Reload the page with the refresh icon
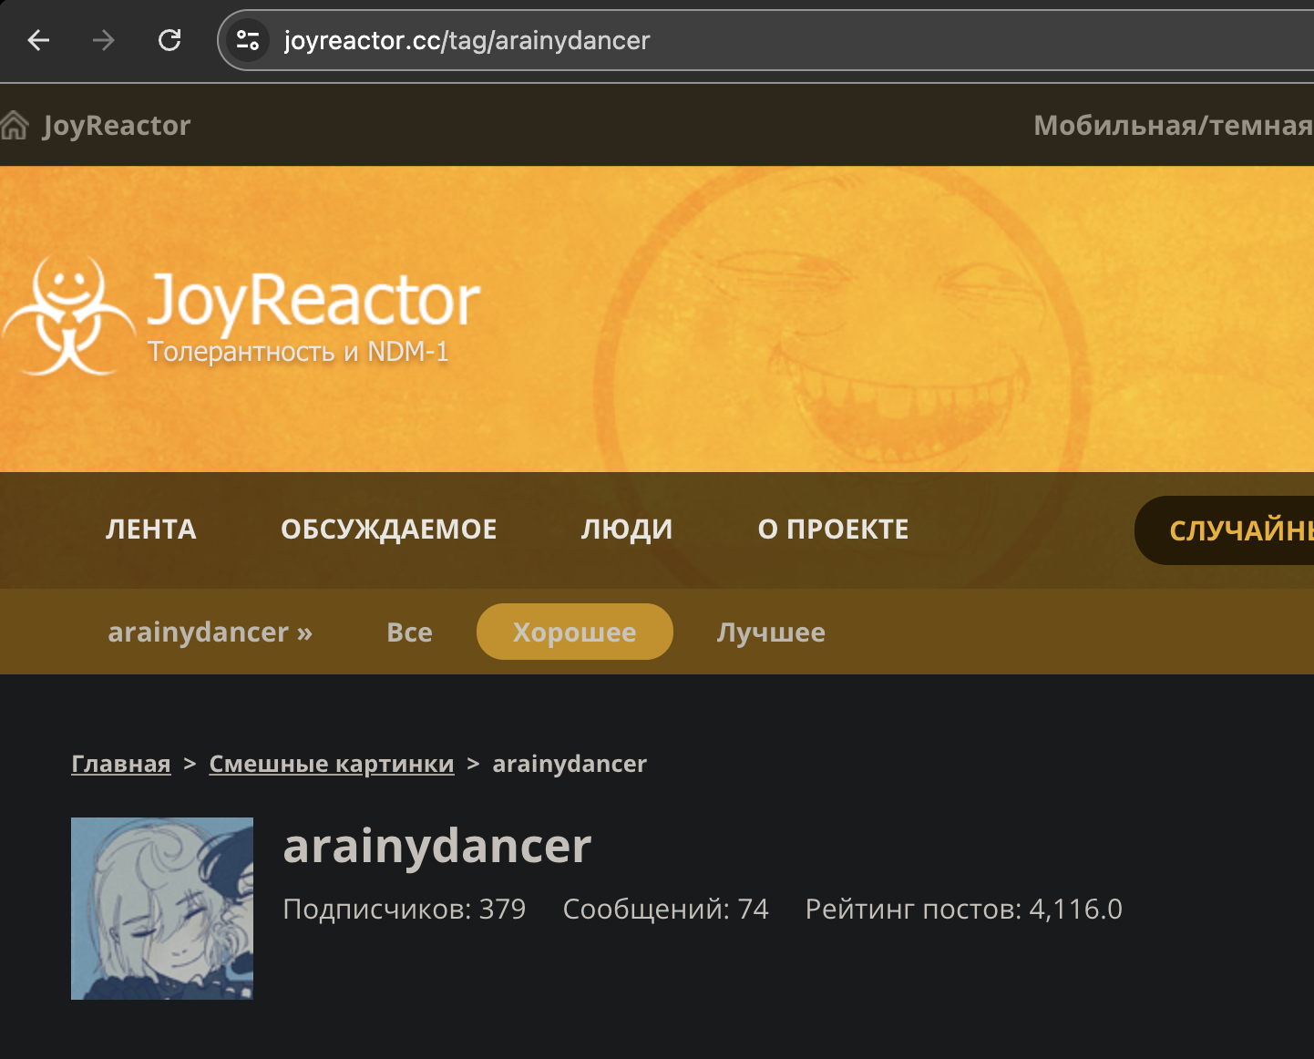Viewport: 1314px width, 1059px height. [169, 40]
